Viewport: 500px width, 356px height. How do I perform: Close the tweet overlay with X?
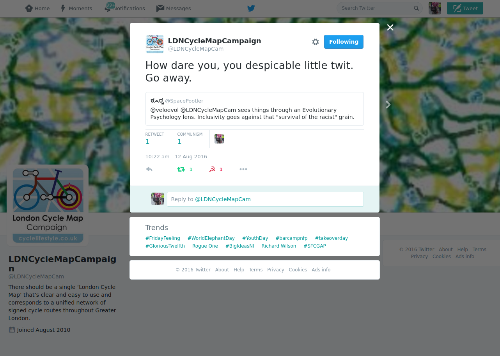pos(390,27)
